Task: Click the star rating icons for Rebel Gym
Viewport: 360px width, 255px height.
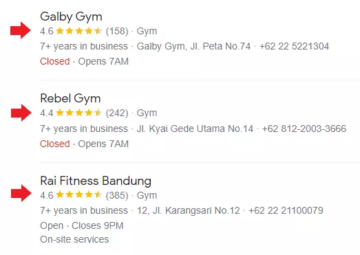Action: [78, 113]
